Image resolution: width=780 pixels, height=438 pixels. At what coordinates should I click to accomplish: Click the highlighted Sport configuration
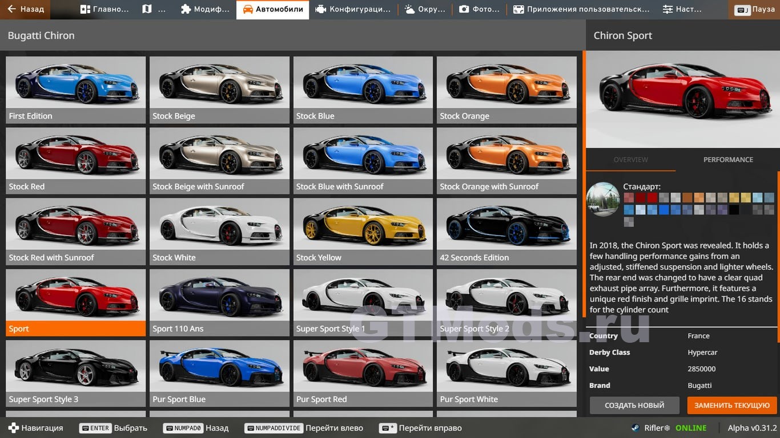coord(76,303)
